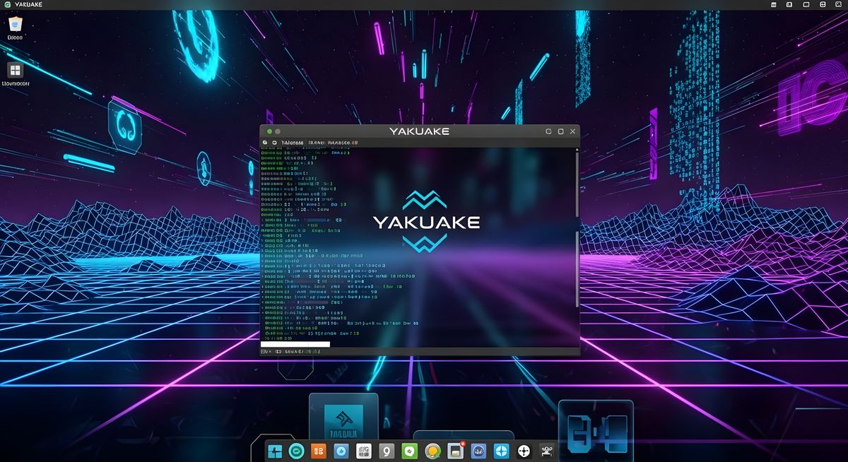This screenshot has width=848, height=462.
Task: Click the black circle crosshair icon in dock
Action: tap(524, 451)
